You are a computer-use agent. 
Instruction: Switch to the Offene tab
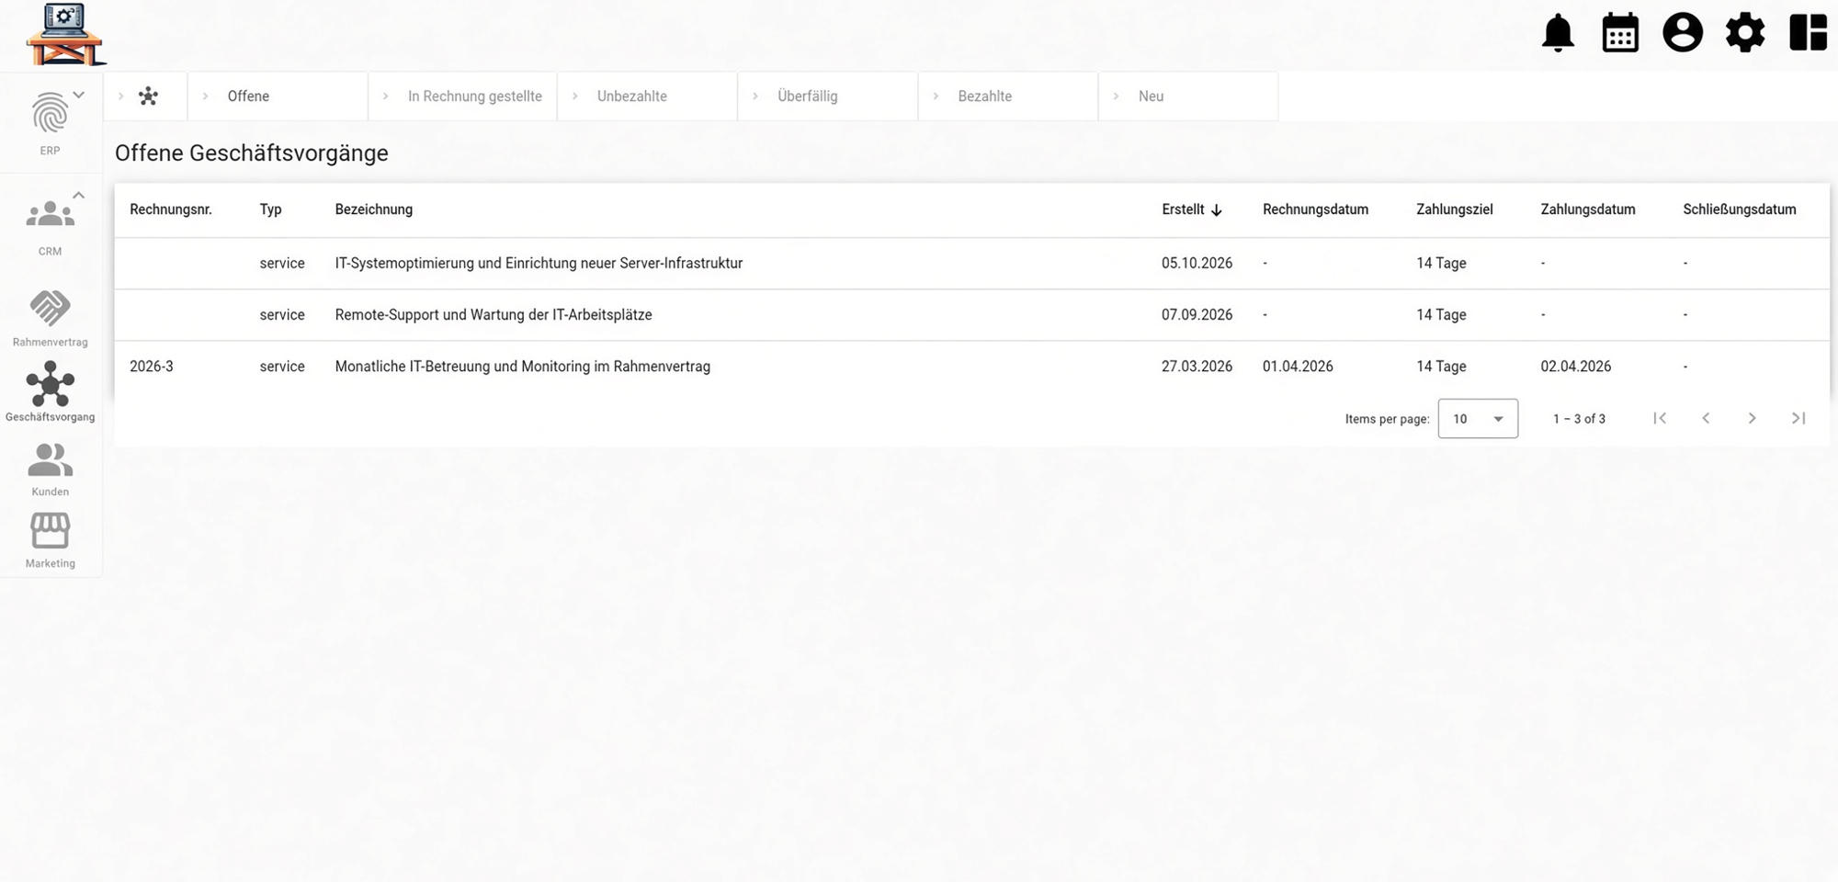(x=278, y=96)
